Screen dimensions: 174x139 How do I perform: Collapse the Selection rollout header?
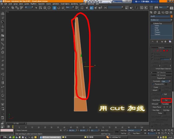161,48
